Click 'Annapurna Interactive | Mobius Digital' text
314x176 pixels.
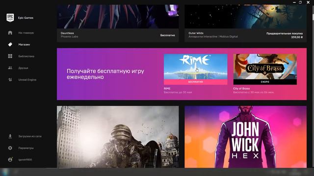click(213, 37)
